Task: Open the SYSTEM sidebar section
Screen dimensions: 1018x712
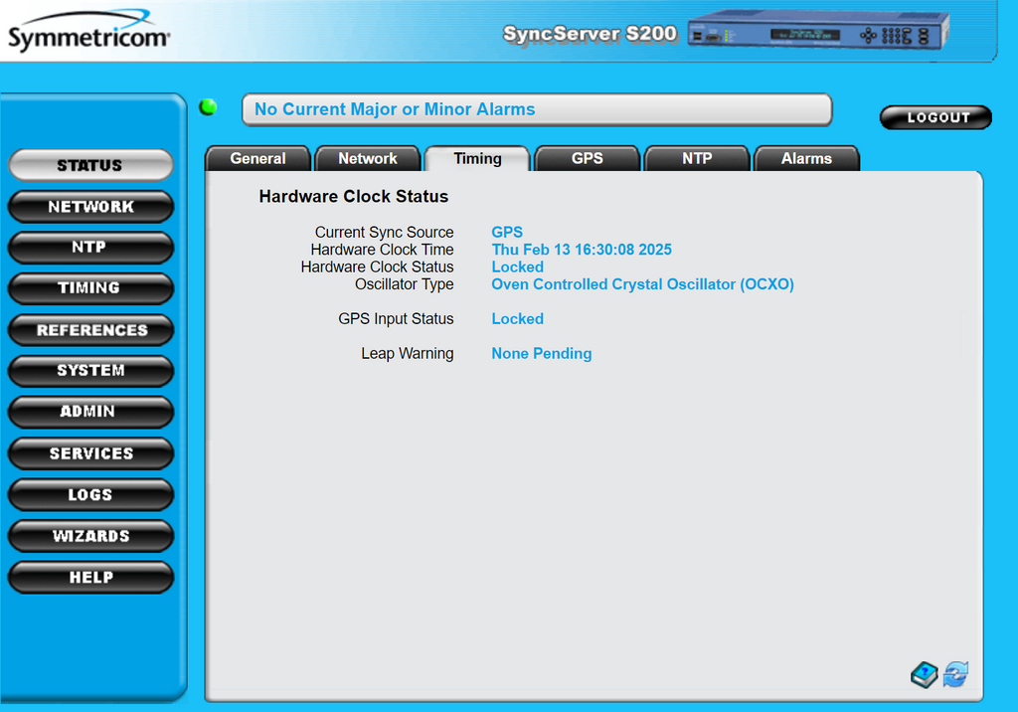Action: click(x=90, y=371)
